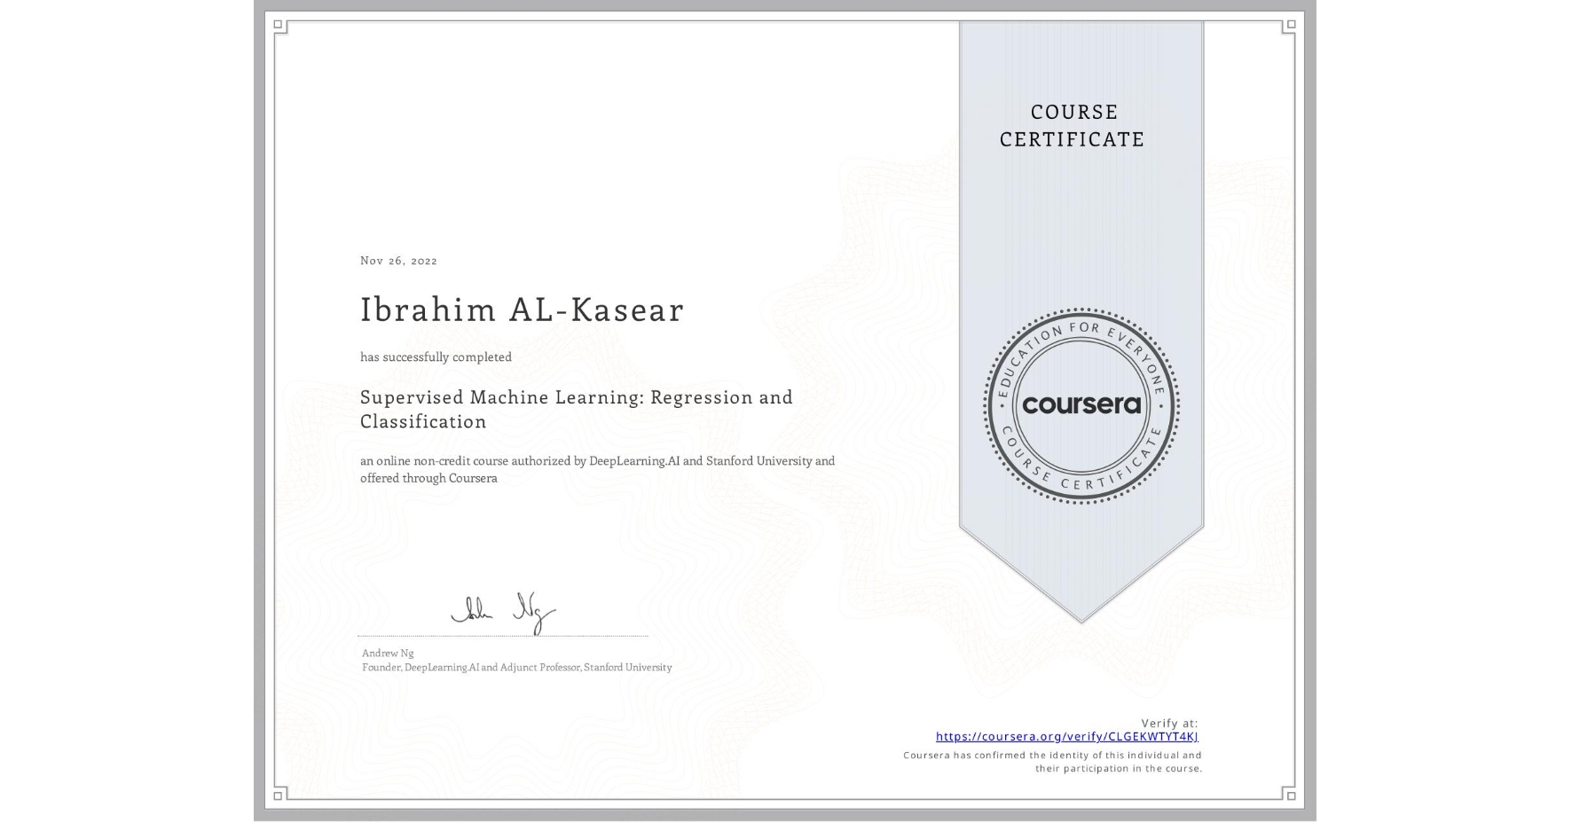Click the course title Supervised Machine Learning
Screen dimensions: 1572x823
click(x=577, y=397)
